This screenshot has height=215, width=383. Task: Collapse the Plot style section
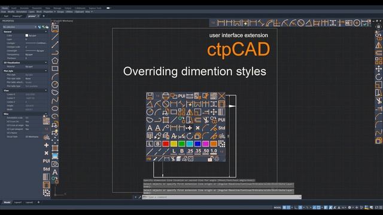point(45,70)
